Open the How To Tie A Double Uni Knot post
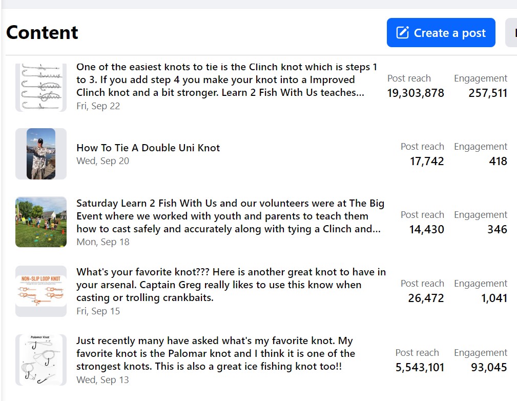This screenshot has width=517, height=401. 148,148
